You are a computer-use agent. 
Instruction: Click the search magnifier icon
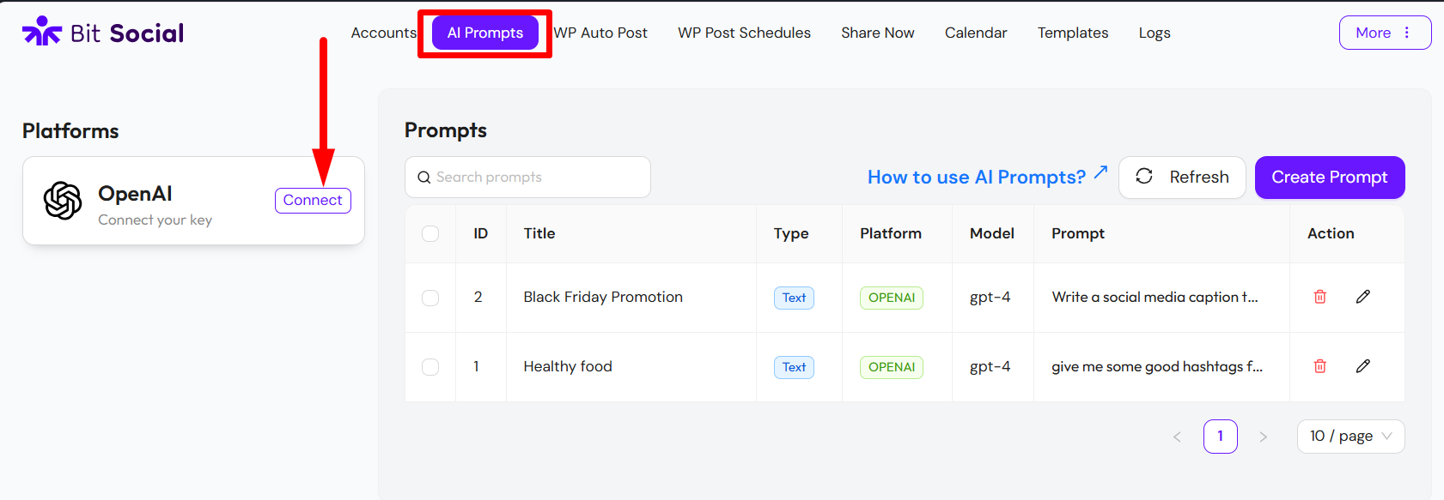(423, 178)
